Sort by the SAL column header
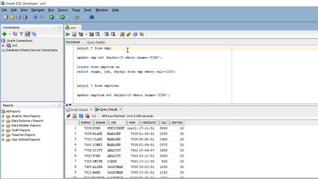Image resolution: width=318 pixels, height=179 pixels. 163,123
